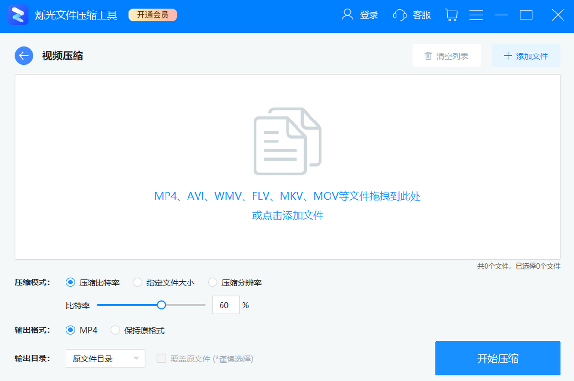Close the application window
The width and height of the screenshot is (574, 381).
coord(558,15)
